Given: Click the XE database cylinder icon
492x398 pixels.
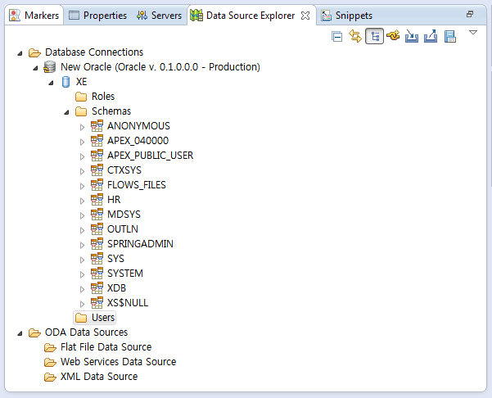Looking at the screenshot, I should coord(65,82).
